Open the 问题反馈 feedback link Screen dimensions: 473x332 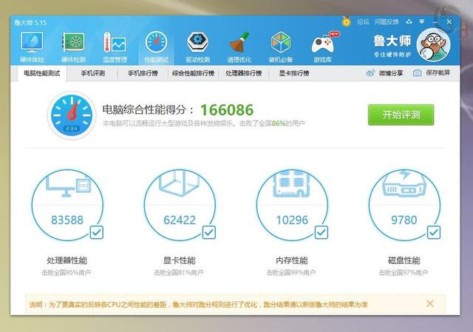[x=387, y=21]
